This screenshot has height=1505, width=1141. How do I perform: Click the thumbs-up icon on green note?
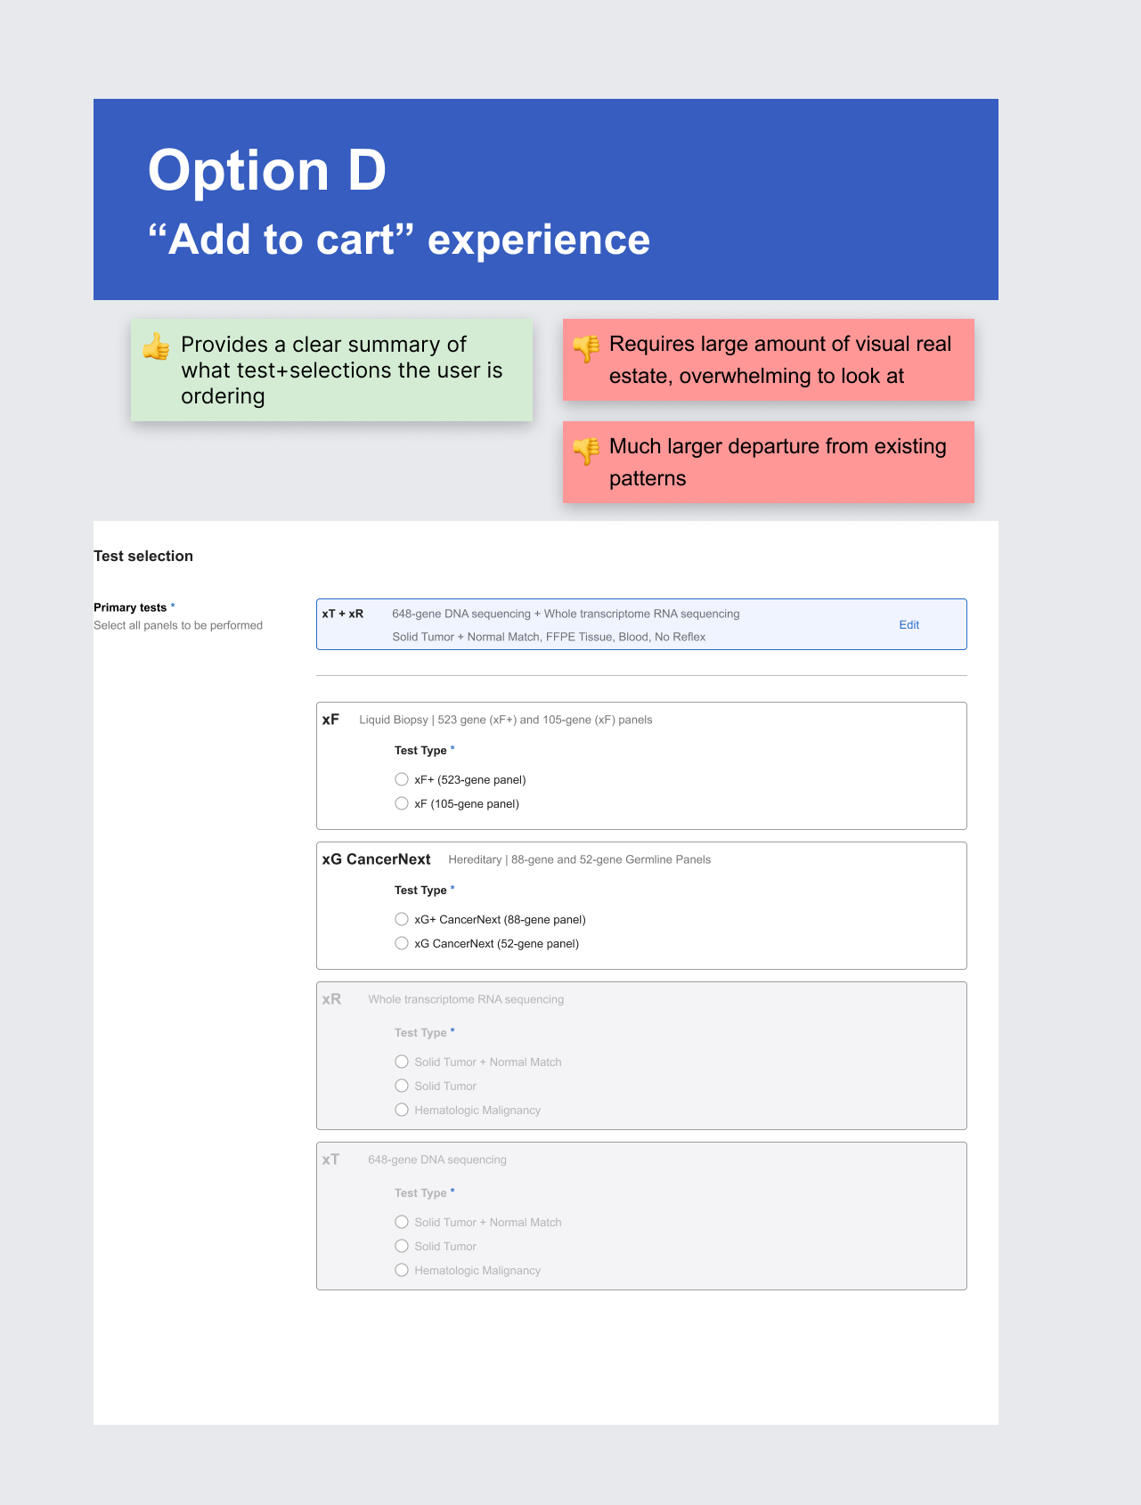[x=156, y=346]
